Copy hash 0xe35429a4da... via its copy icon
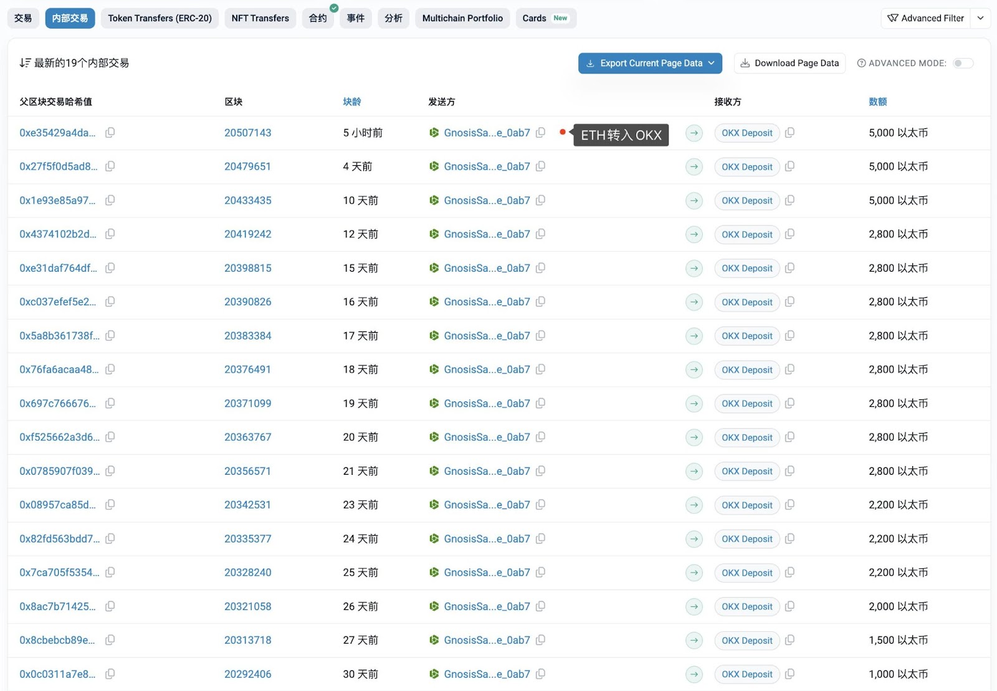Screen dimensions: 997x691 [x=110, y=133]
